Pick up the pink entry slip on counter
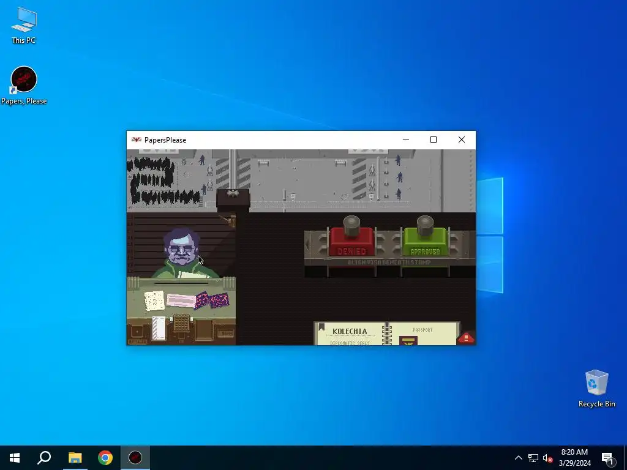Image resolution: width=627 pixels, height=470 pixels. point(181,301)
